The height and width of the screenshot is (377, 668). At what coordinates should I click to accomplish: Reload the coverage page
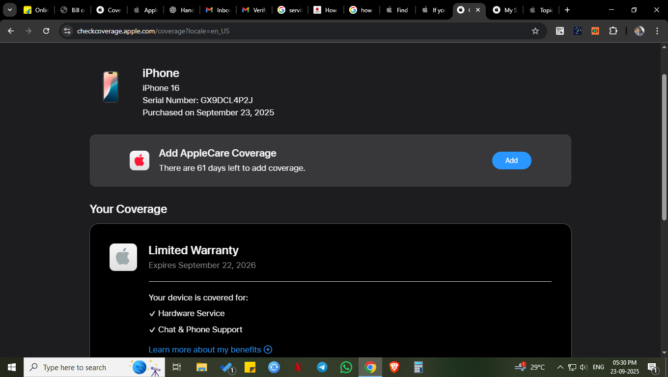point(46,31)
